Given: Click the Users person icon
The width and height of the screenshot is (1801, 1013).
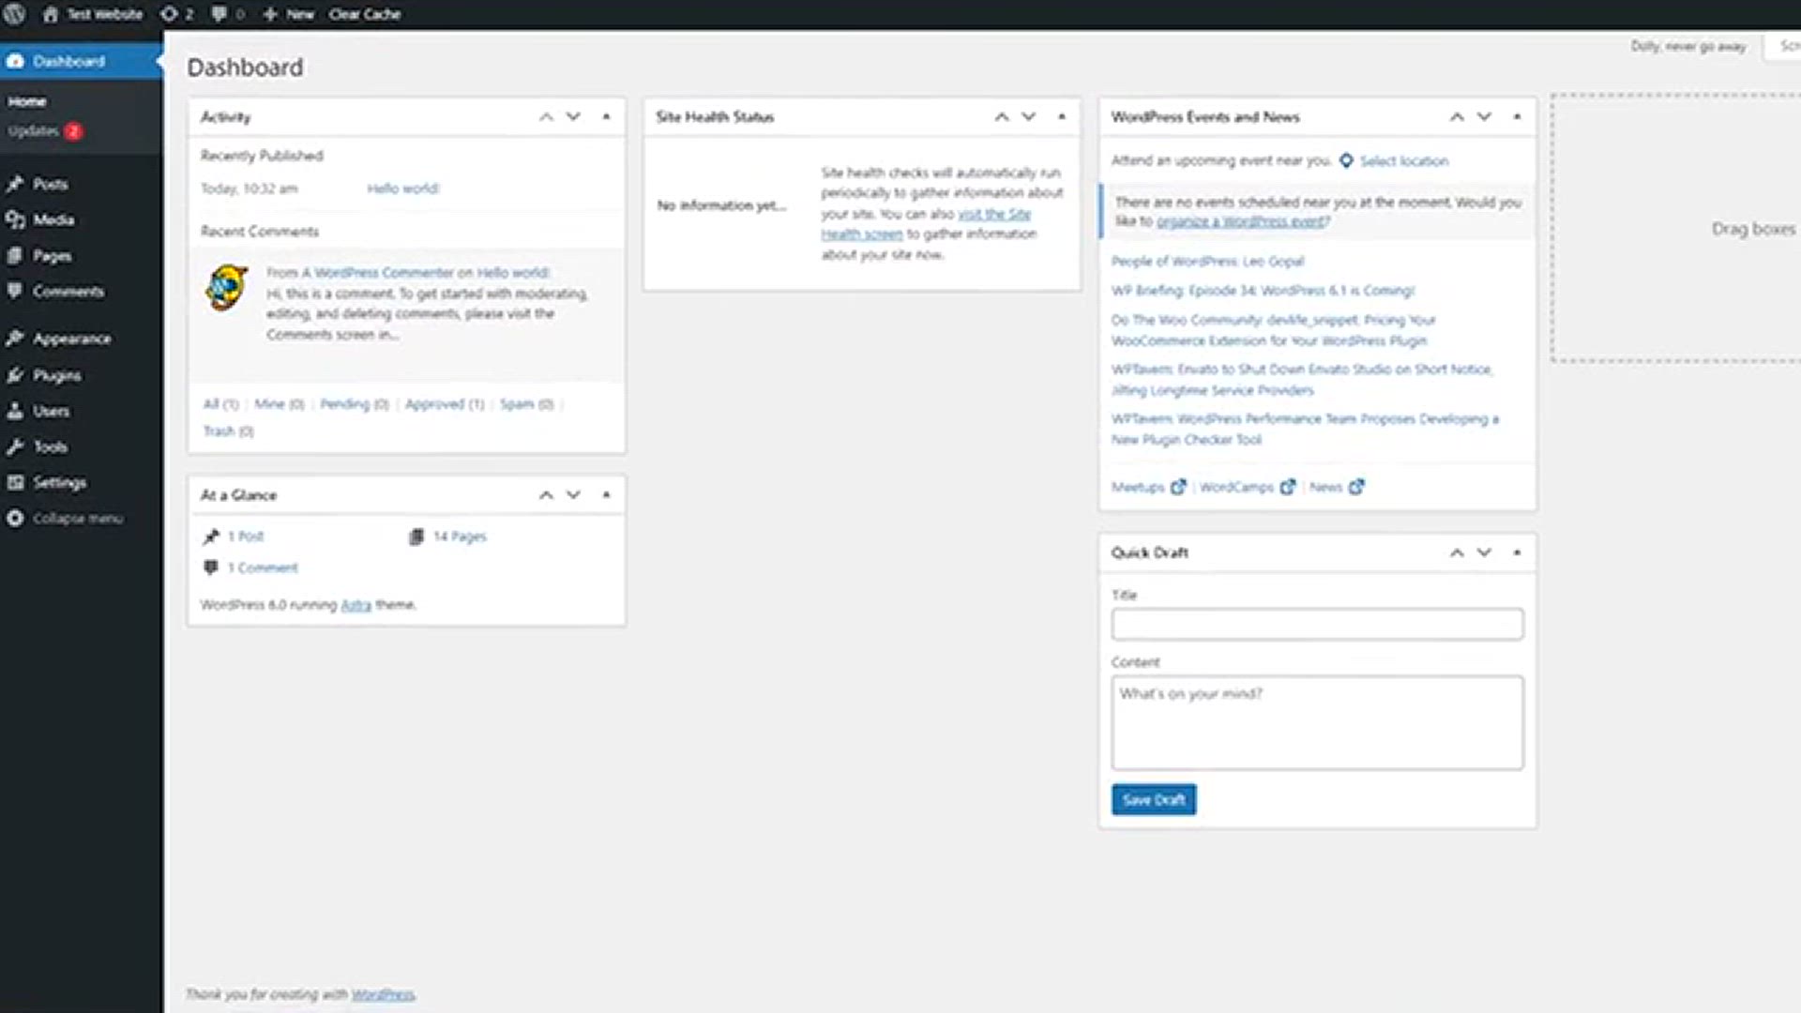Looking at the screenshot, I should click(15, 411).
